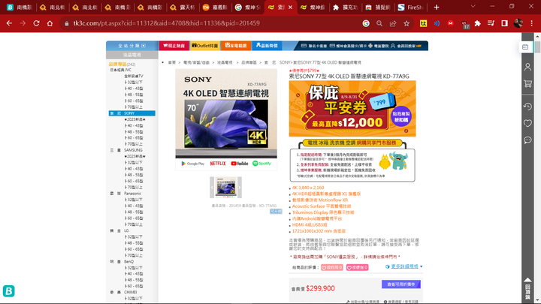541x304 pixels.
Task: Click the address bar URL field
Action: pos(214,23)
